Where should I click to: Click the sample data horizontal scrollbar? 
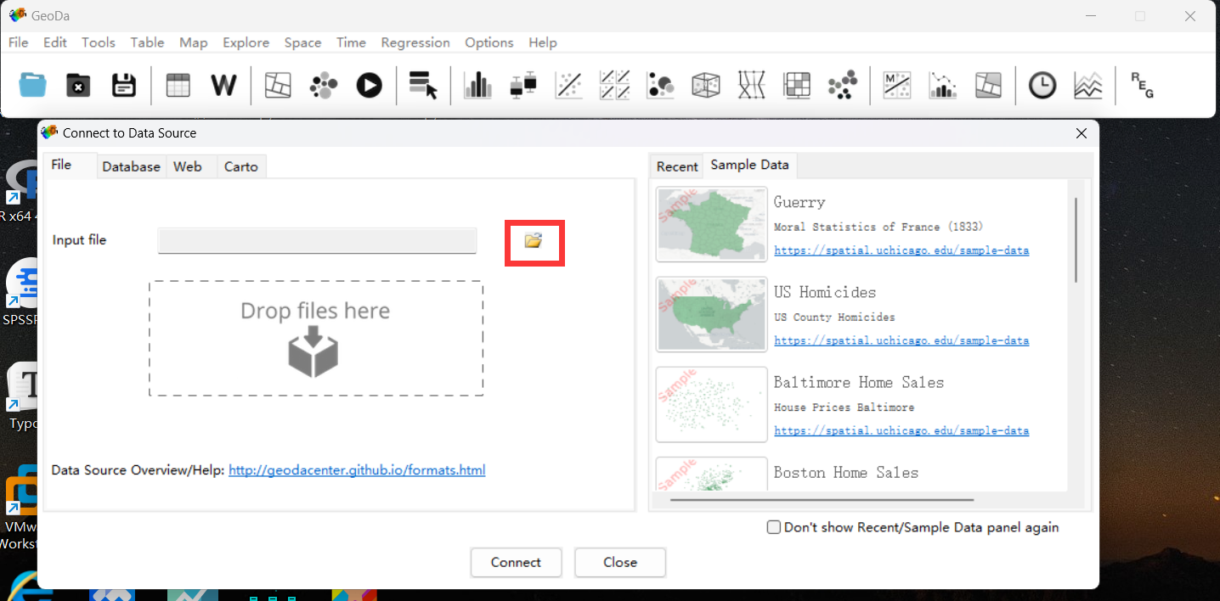tap(822, 499)
